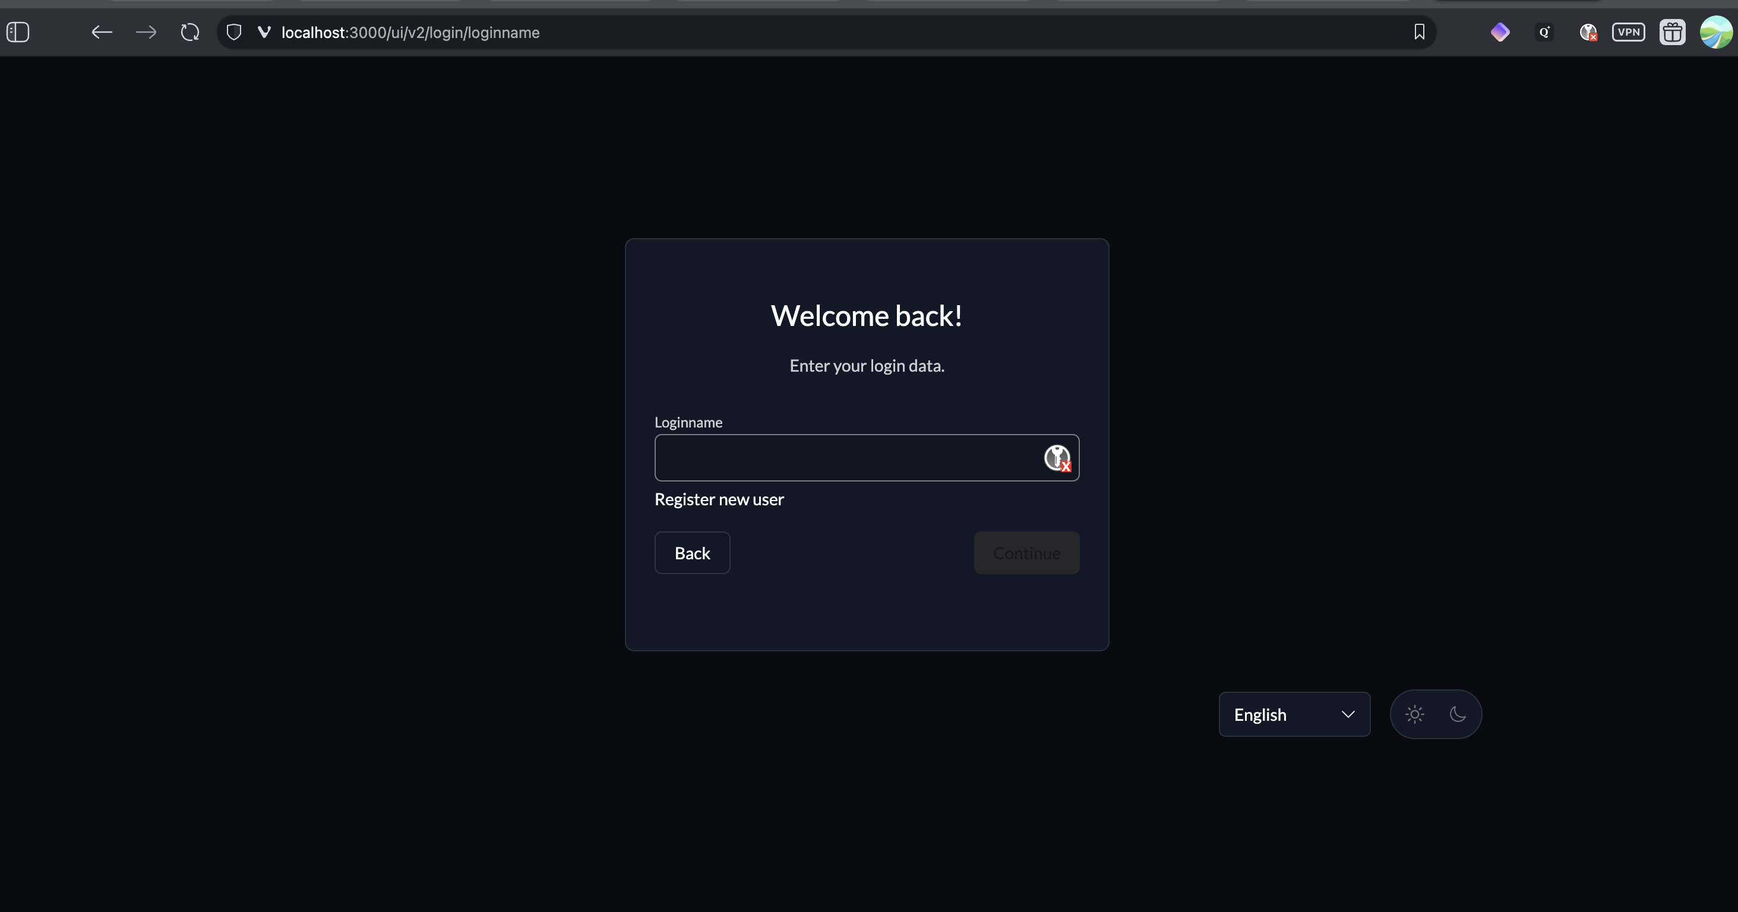Click the KeePassXC icon inside the Loginname field

(x=1057, y=458)
